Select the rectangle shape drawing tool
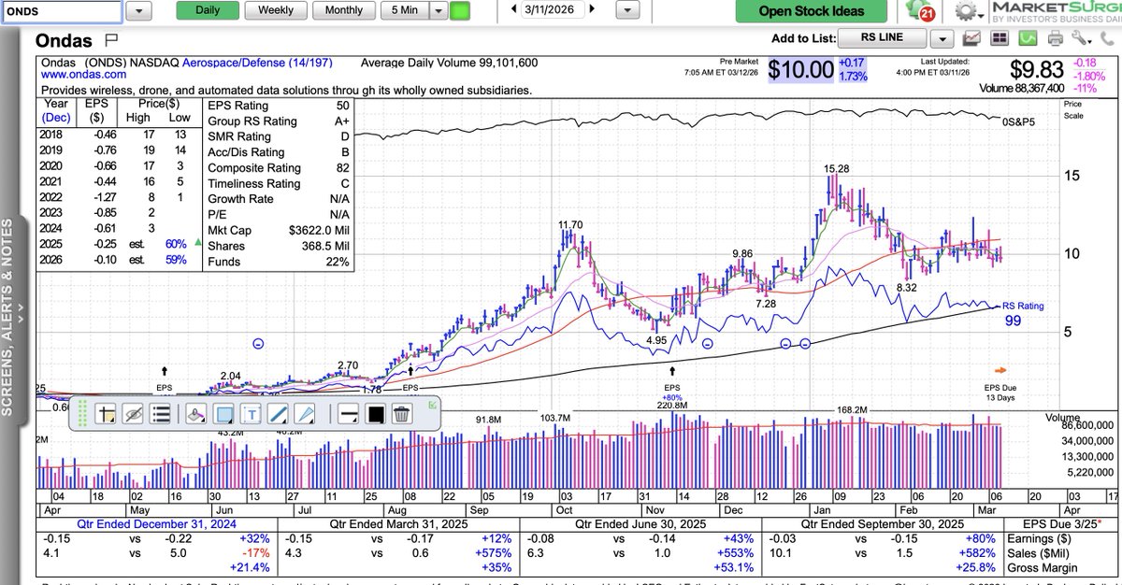The width and height of the screenshot is (1122, 585). pyautogui.click(x=224, y=413)
